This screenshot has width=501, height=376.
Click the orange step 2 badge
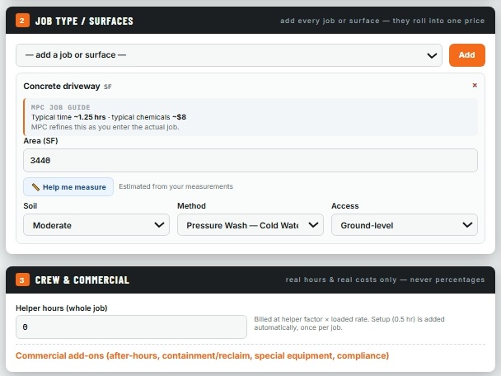(22, 21)
